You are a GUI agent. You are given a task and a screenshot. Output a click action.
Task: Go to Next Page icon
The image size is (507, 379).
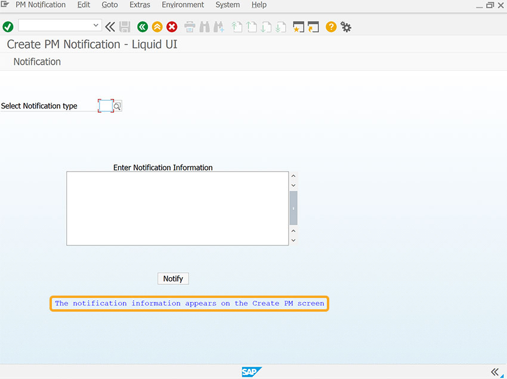coord(266,27)
